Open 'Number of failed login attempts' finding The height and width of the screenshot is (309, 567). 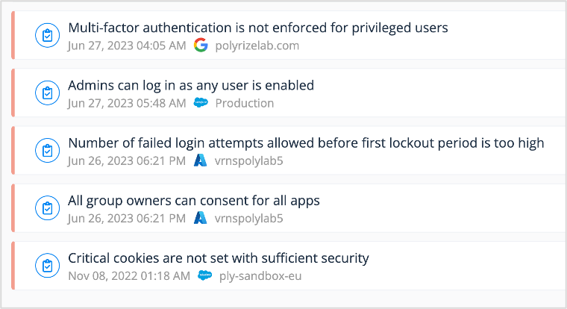(306, 143)
